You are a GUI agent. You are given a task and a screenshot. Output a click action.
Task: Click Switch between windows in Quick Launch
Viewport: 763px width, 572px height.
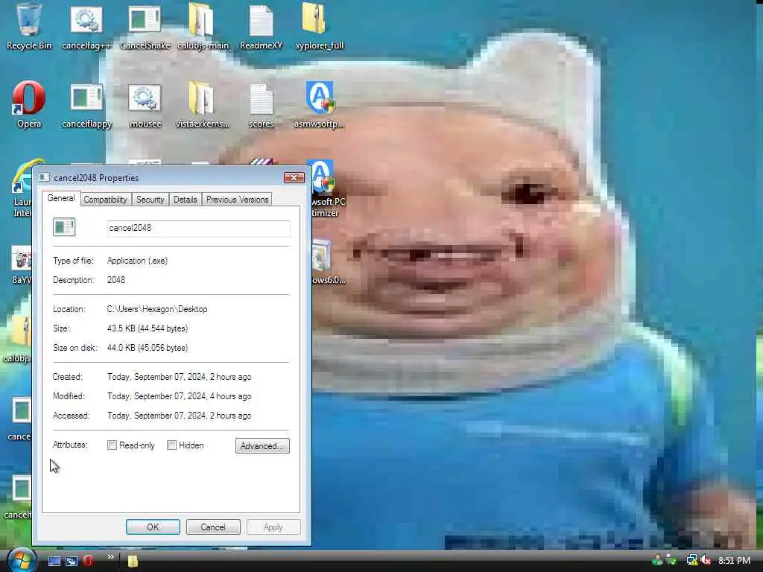pos(72,561)
